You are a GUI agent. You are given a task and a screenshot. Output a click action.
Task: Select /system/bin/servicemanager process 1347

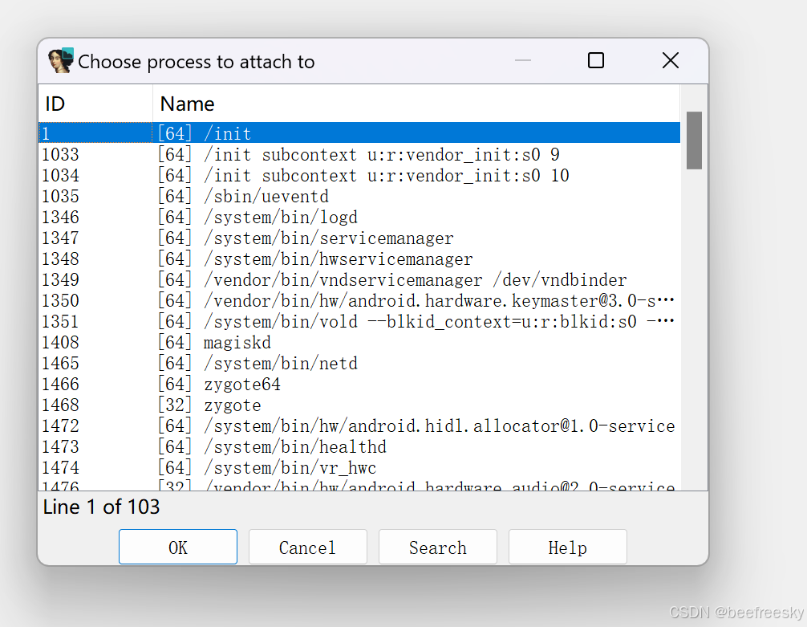(359, 238)
